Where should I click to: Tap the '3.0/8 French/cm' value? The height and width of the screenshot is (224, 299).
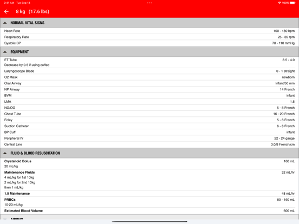(x=283, y=144)
